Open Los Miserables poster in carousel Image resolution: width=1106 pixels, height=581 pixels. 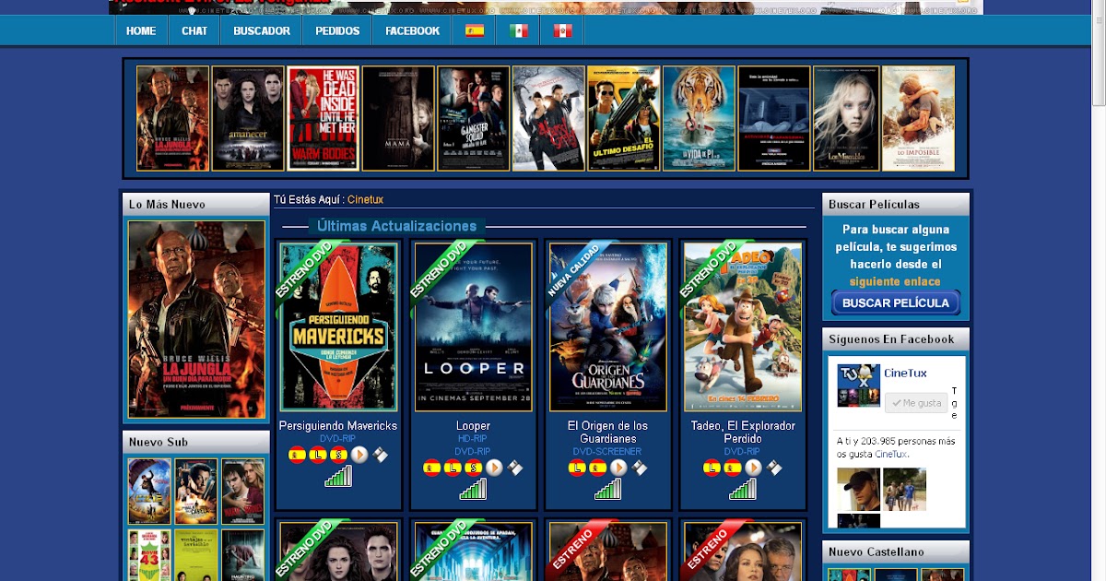point(845,118)
